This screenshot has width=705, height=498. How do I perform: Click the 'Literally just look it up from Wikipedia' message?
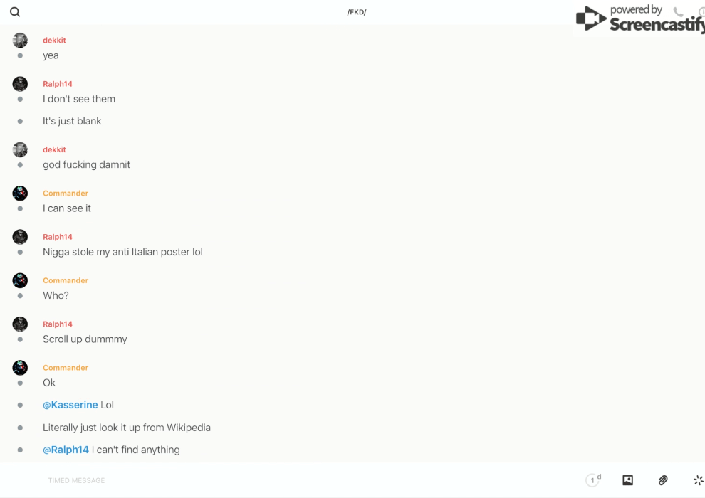point(127,428)
